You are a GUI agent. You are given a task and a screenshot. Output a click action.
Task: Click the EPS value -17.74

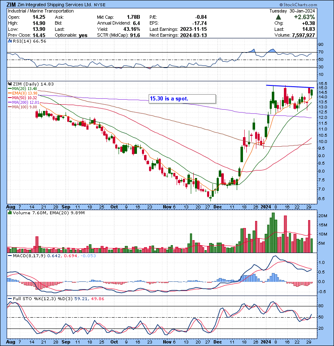coord(199,23)
